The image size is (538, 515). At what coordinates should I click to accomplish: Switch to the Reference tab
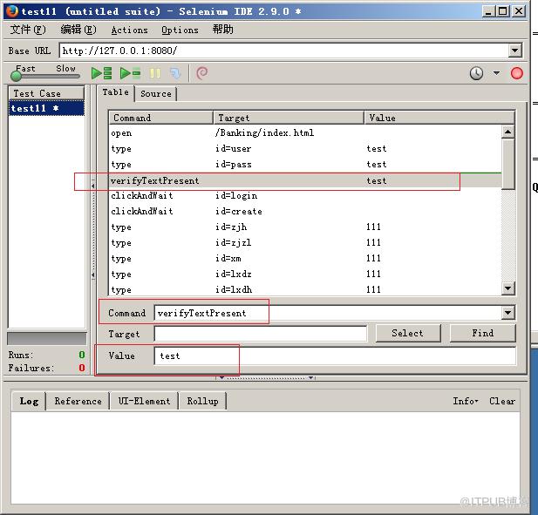coord(78,401)
